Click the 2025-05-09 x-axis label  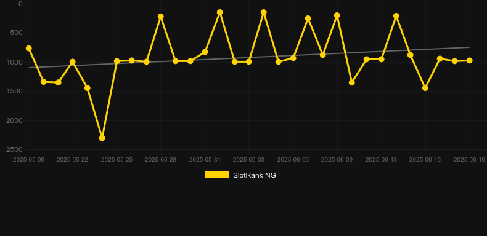[x=29, y=160]
